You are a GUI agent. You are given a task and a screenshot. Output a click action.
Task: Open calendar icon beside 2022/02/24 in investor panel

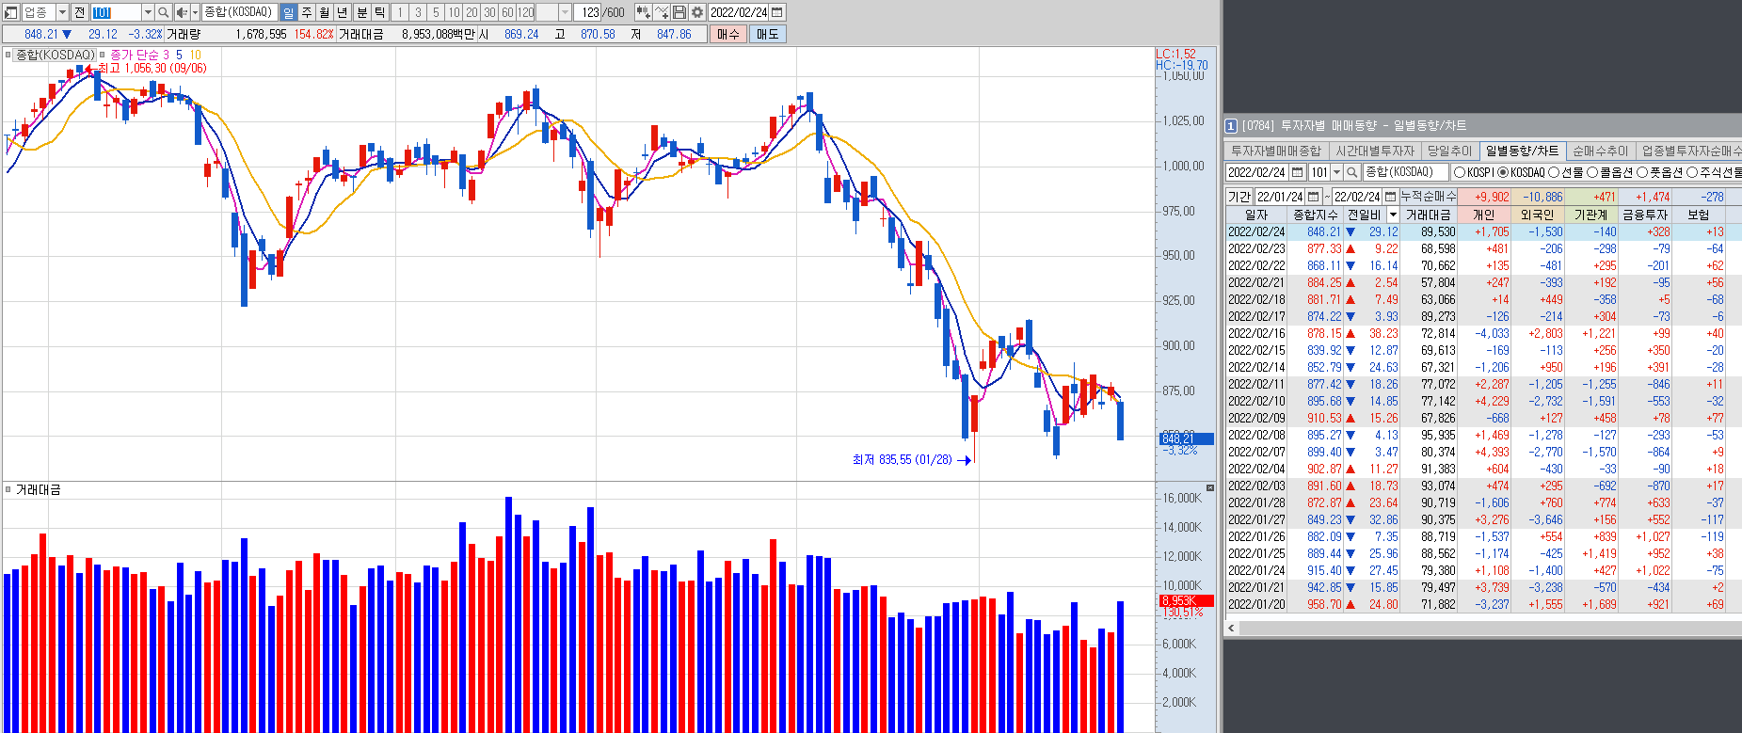click(1297, 172)
